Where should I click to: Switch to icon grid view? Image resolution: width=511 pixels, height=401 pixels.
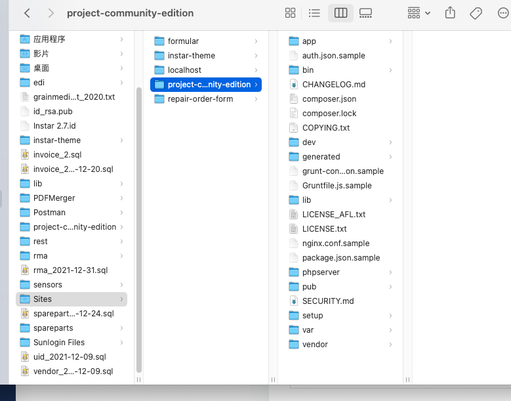[290, 13]
